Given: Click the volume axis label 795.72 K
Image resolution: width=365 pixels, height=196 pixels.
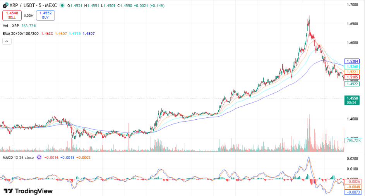Looking at the screenshot, I should (353, 141).
